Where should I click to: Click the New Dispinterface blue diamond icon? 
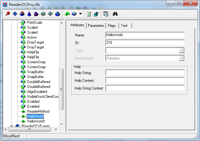pos(15,14)
